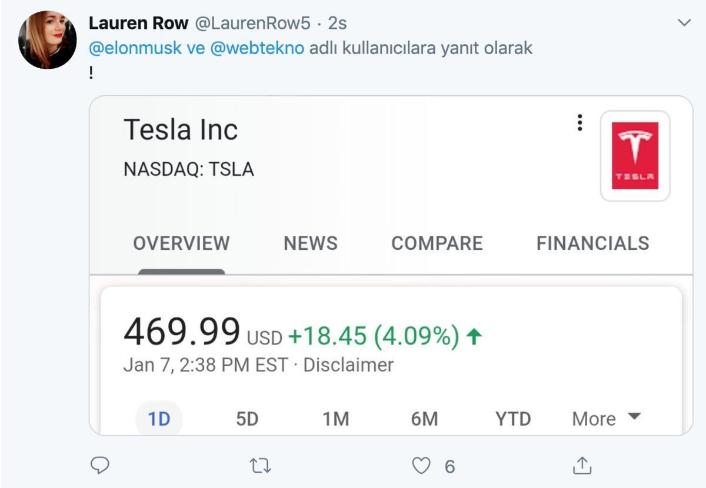Open the stock card three-dot menu
706x488 pixels.
(x=580, y=123)
